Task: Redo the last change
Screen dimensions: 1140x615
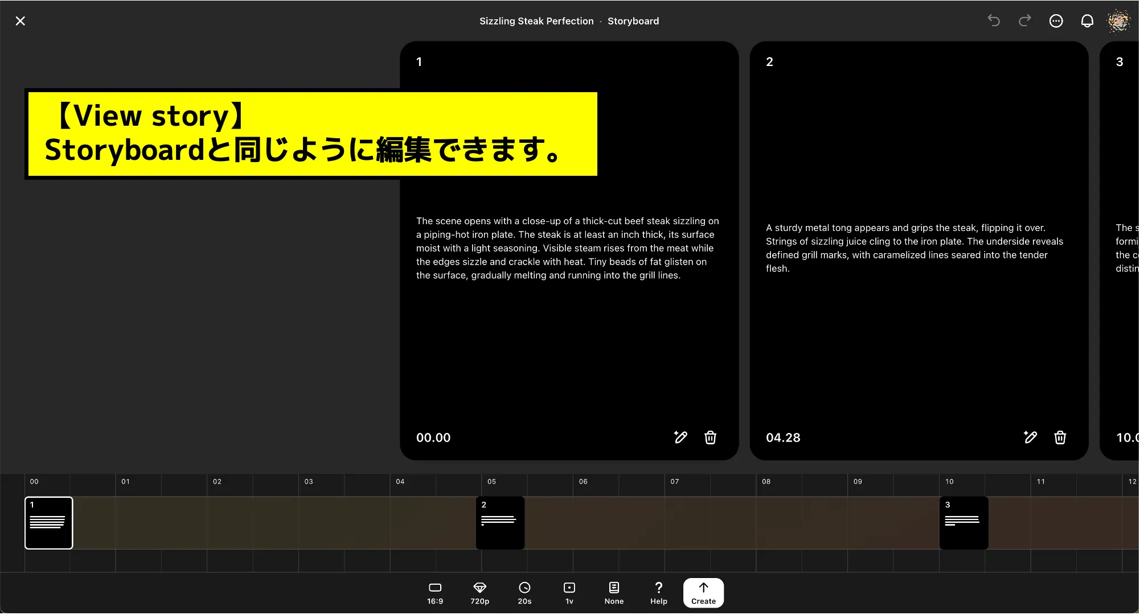Action: coord(1024,20)
